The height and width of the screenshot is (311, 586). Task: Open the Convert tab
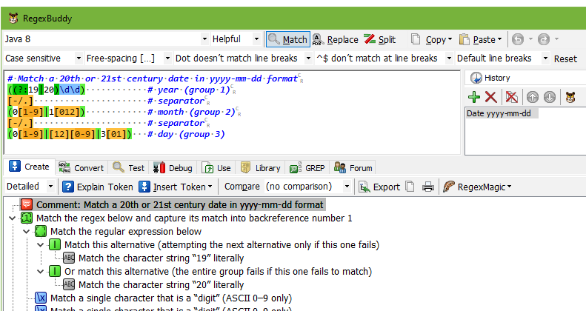[81, 168]
